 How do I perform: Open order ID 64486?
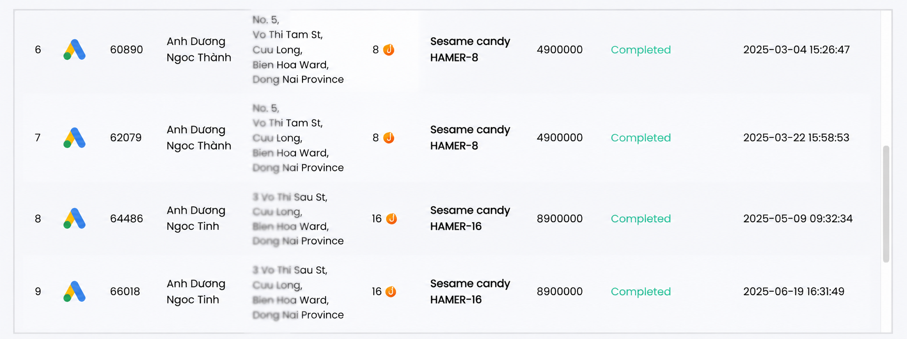126,218
